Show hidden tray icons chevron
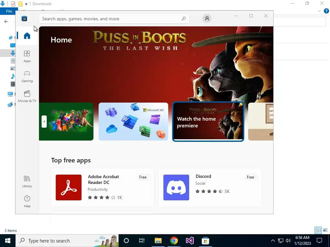This screenshot has width=330, height=247. point(273,241)
